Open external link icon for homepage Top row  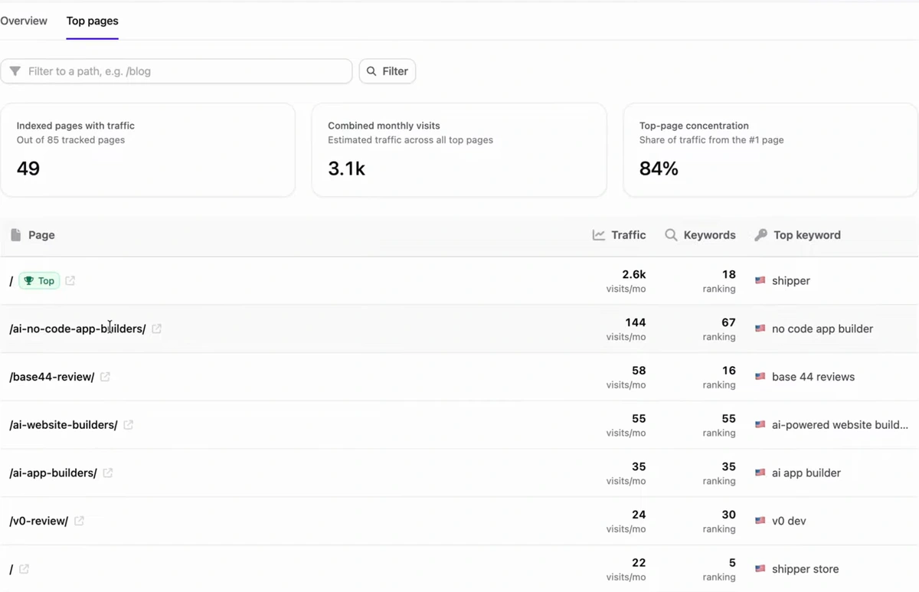point(70,281)
